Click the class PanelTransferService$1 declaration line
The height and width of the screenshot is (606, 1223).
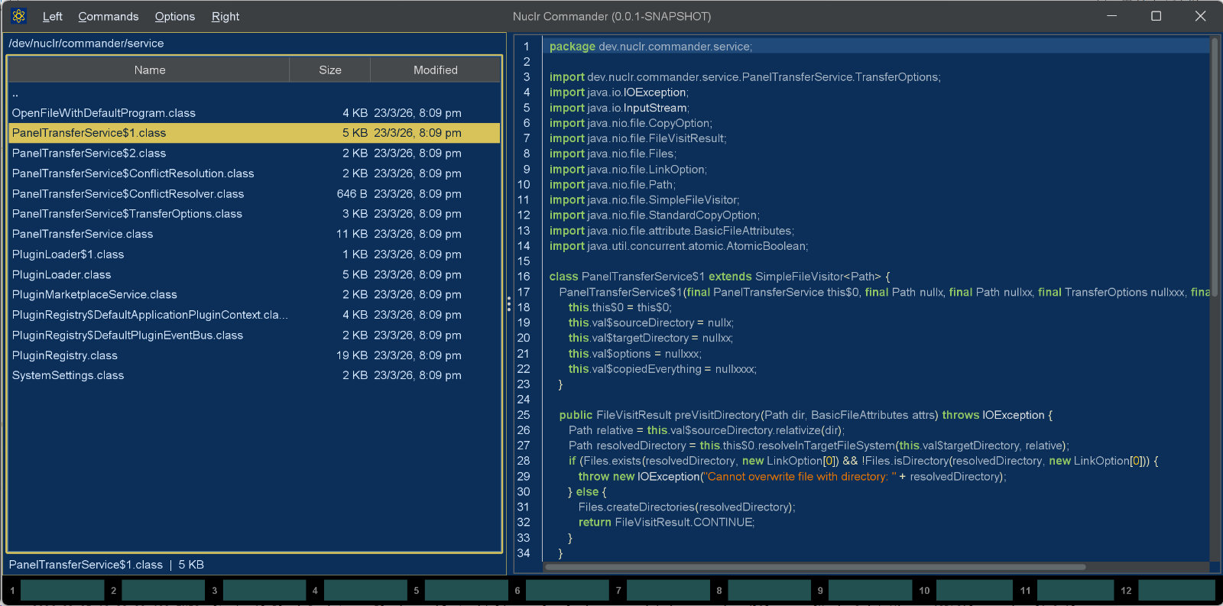[719, 277]
